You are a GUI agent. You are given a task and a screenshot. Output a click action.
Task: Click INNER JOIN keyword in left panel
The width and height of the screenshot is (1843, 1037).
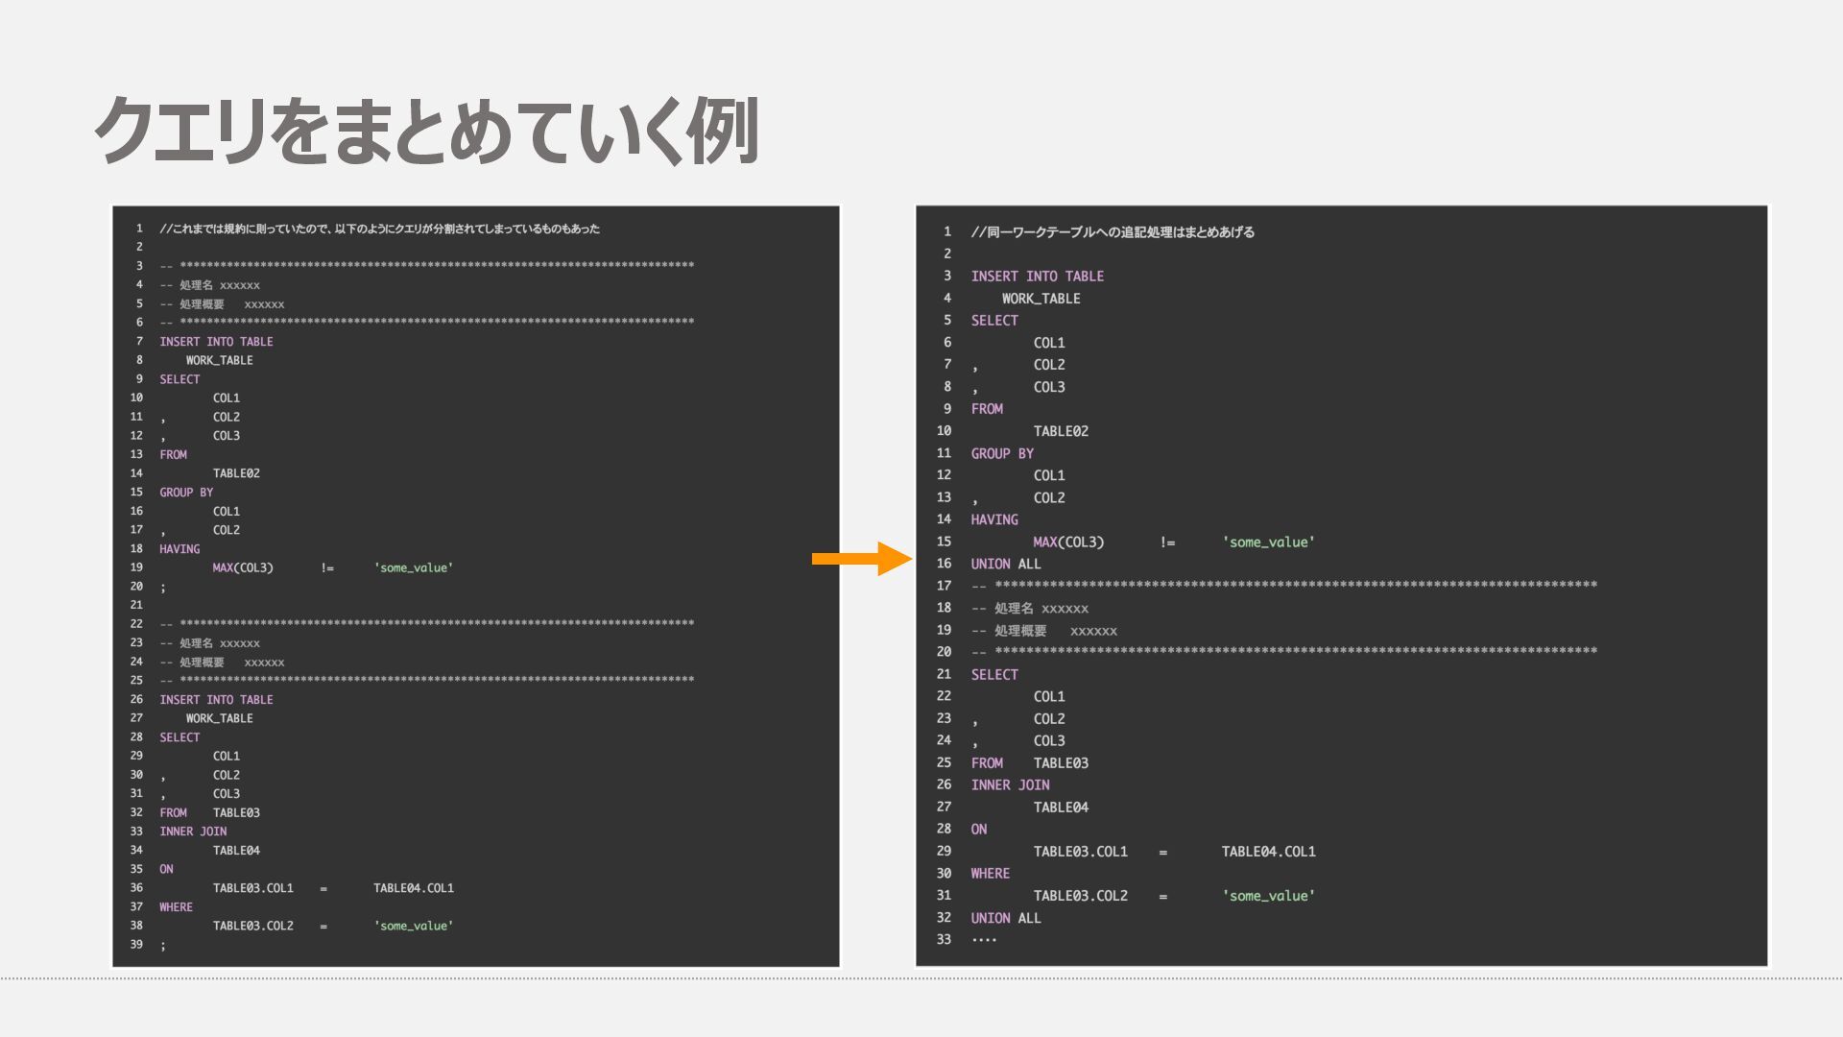pyautogui.click(x=193, y=832)
